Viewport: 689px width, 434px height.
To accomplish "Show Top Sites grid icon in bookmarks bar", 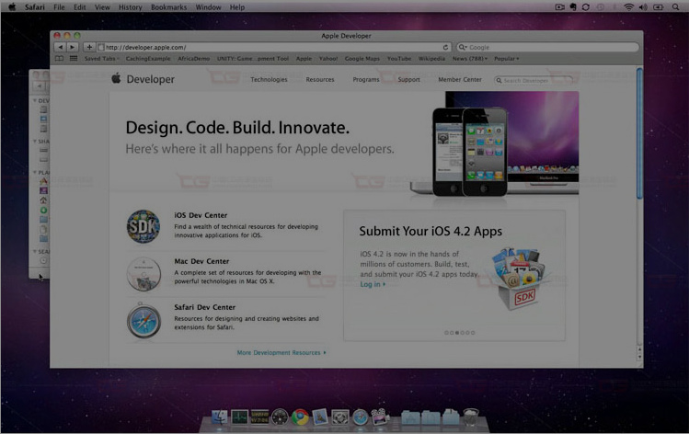I will (x=74, y=59).
